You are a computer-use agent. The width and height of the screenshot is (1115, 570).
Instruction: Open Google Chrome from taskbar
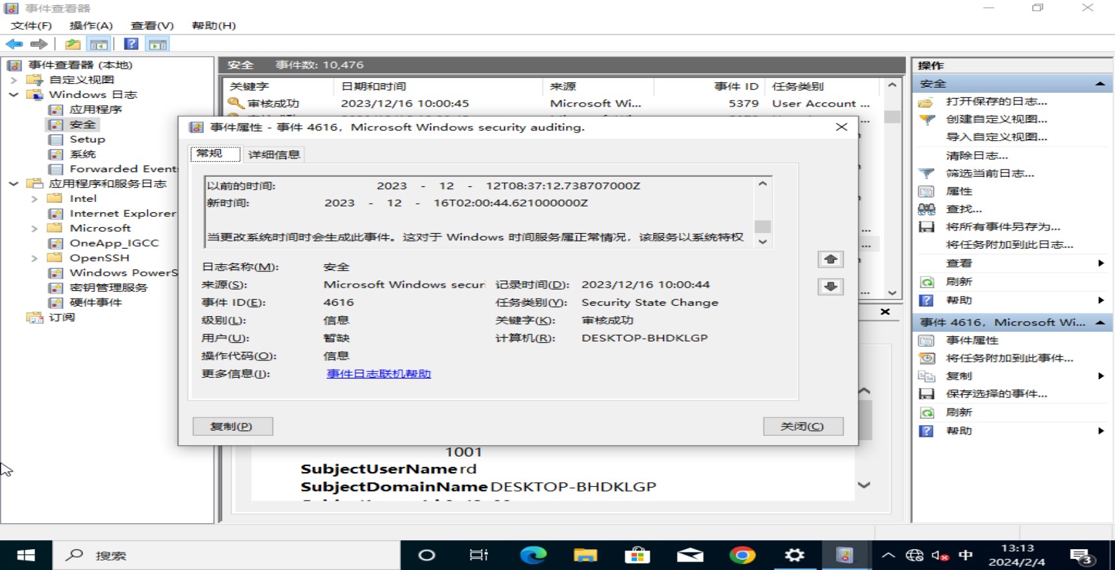pyautogui.click(x=742, y=555)
